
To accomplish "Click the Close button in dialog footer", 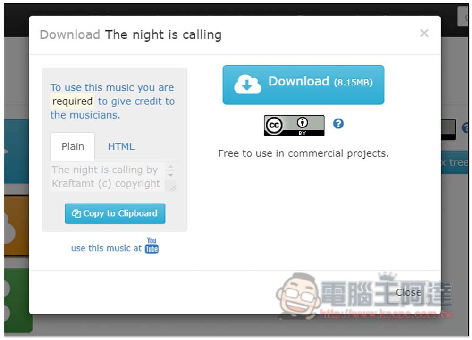I will coord(408,292).
